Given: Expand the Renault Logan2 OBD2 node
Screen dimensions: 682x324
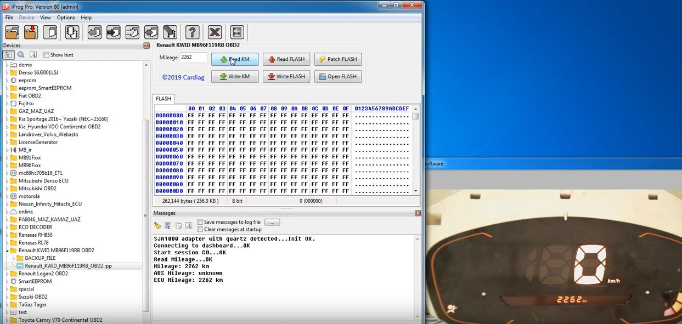Looking at the screenshot, I should 7,274.
